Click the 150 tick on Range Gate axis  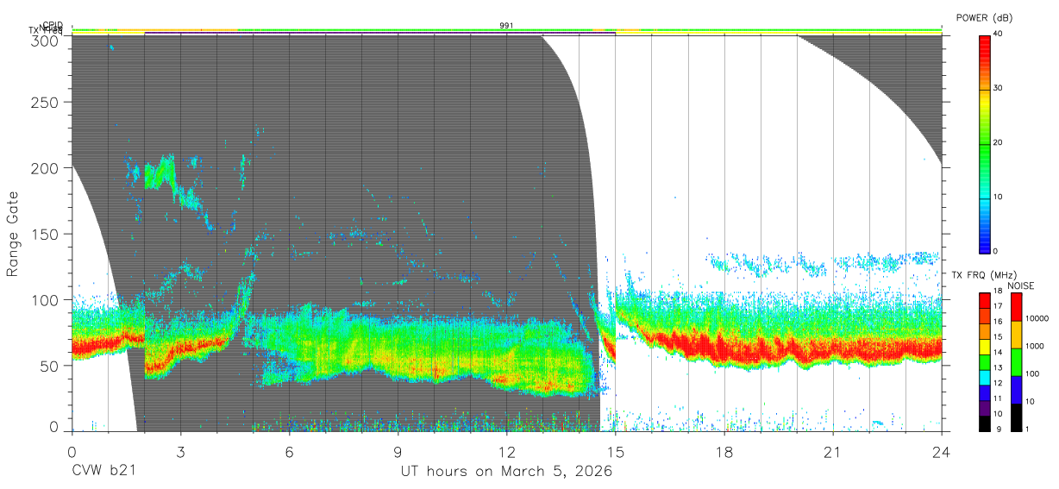tap(46, 234)
